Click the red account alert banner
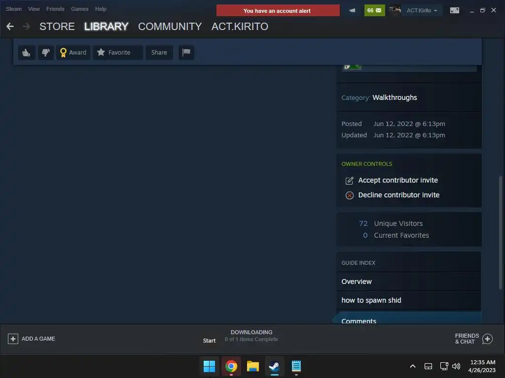The height and width of the screenshot is (378, 505). click(278, 11)
